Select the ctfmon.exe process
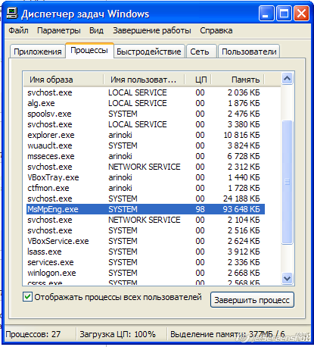The width and height of the screenshot is (314, 347). [145, 188]
